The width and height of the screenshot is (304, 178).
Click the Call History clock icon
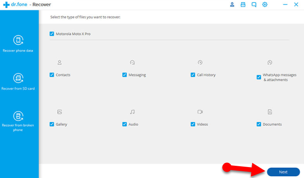click(x=200, y=63)
